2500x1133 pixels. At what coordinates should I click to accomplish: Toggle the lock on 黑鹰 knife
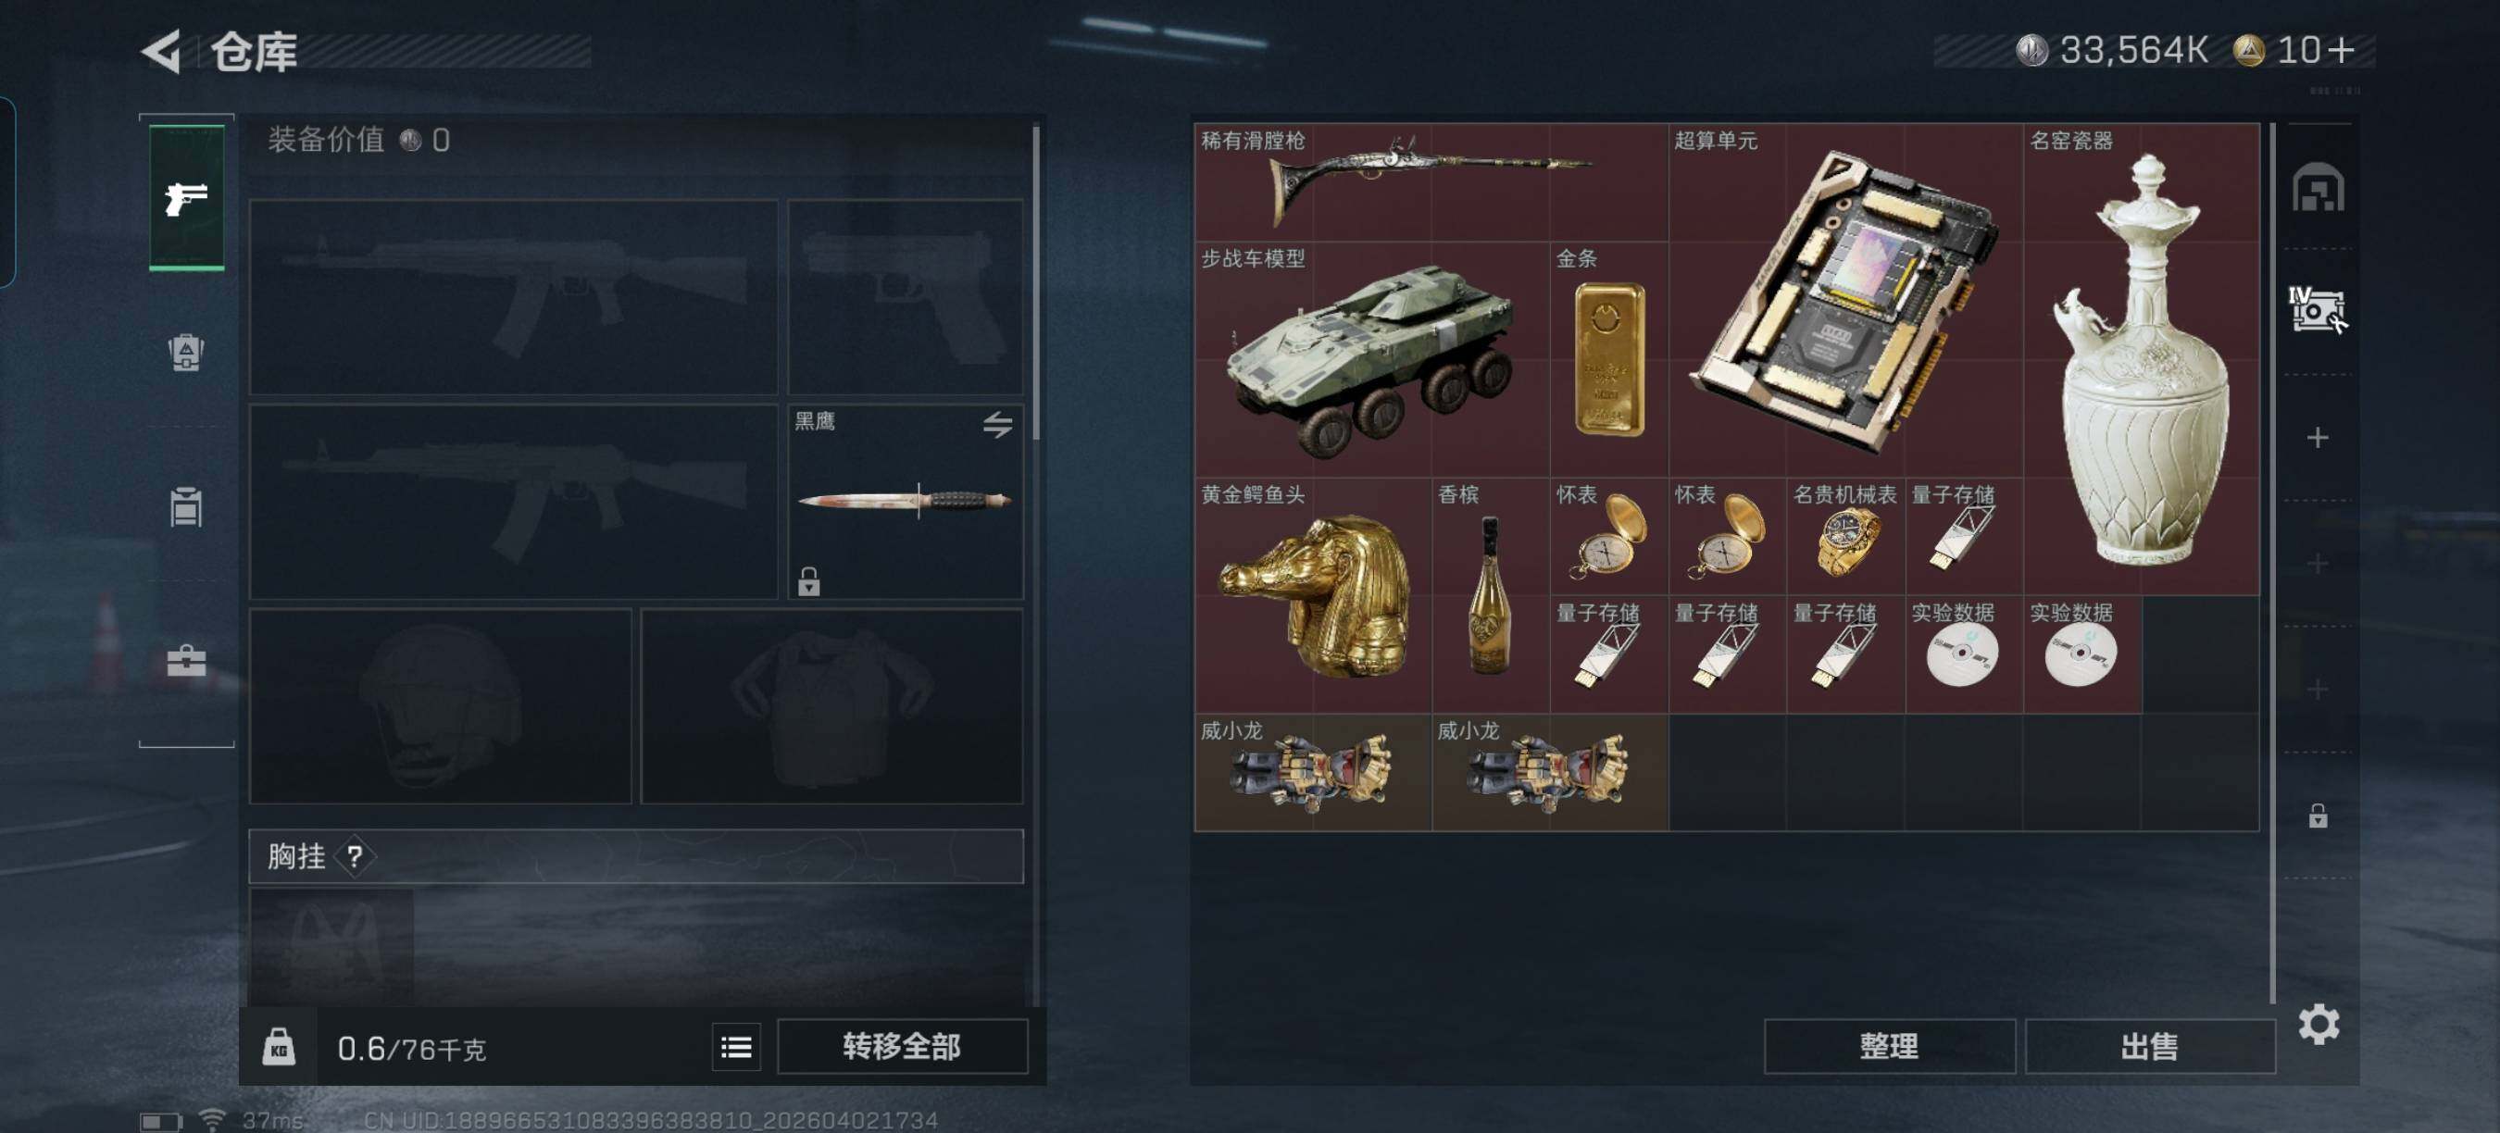tap(808, 582)
